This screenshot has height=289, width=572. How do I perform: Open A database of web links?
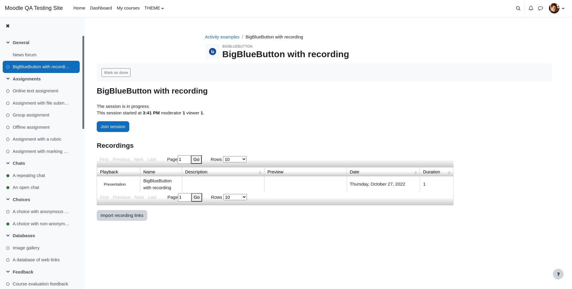click(36, 260)
